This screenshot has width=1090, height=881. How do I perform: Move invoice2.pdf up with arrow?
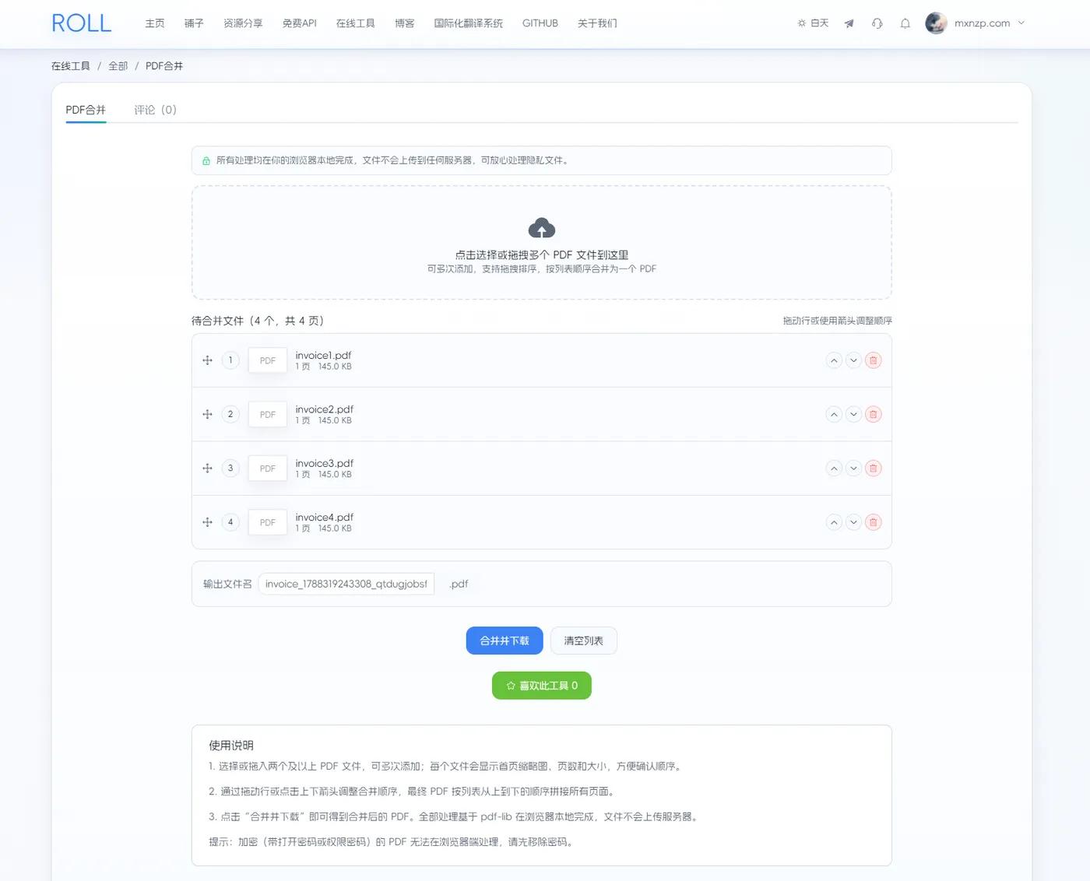pyautogui.click(x=834, y=414)
